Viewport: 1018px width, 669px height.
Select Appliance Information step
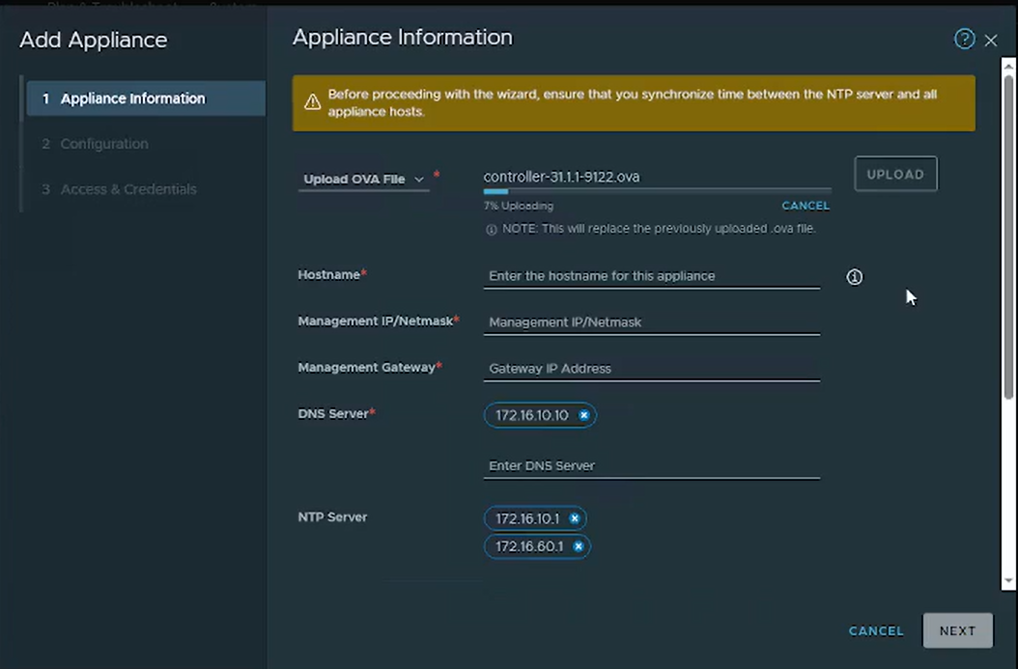pyautogui.click(x=132, y=98)
